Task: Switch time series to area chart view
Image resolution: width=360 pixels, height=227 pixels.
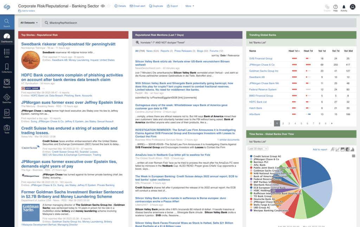Action: click(342, 149)
